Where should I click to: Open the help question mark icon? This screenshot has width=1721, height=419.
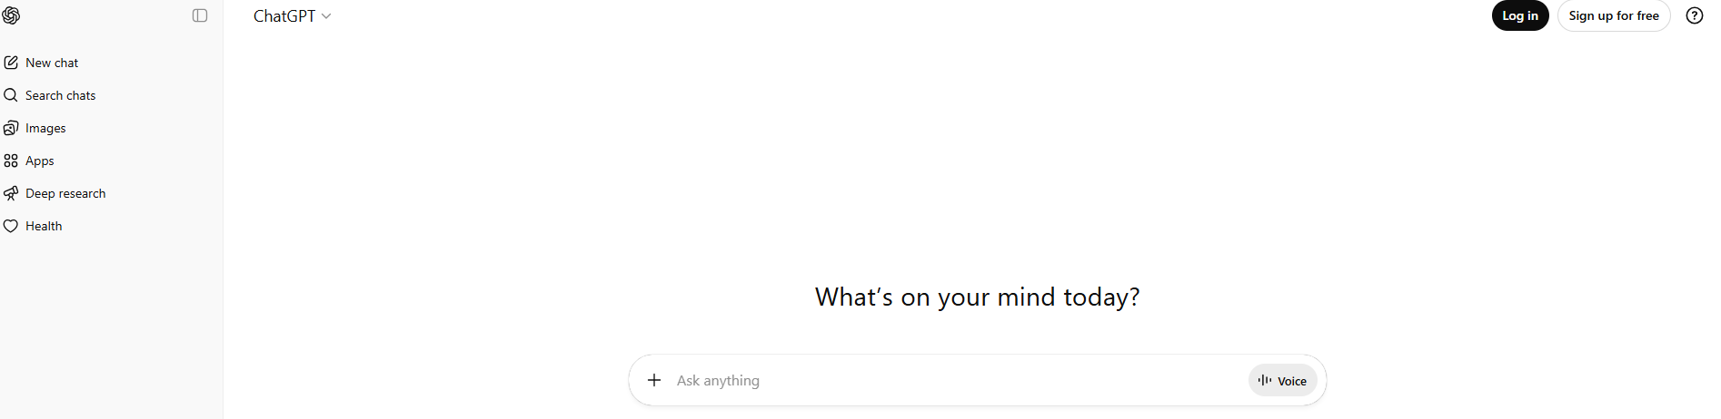coord(1694,15)
